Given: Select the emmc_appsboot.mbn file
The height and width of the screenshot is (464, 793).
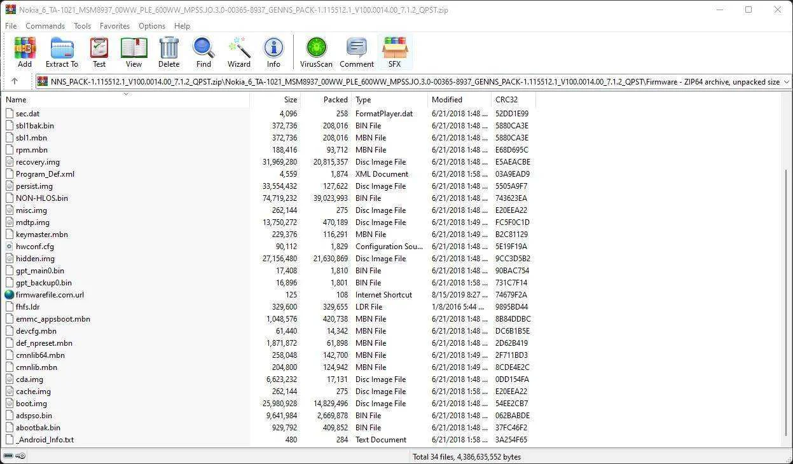Looking at the screenshot, I should pos(53,319).
